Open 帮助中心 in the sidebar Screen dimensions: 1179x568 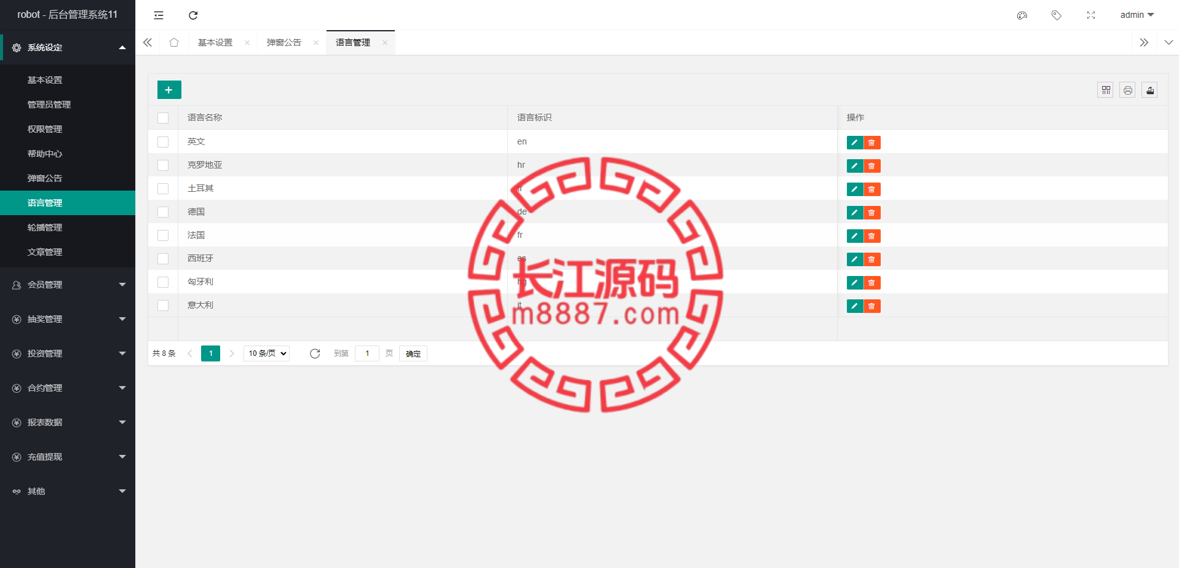click(68, 154)
